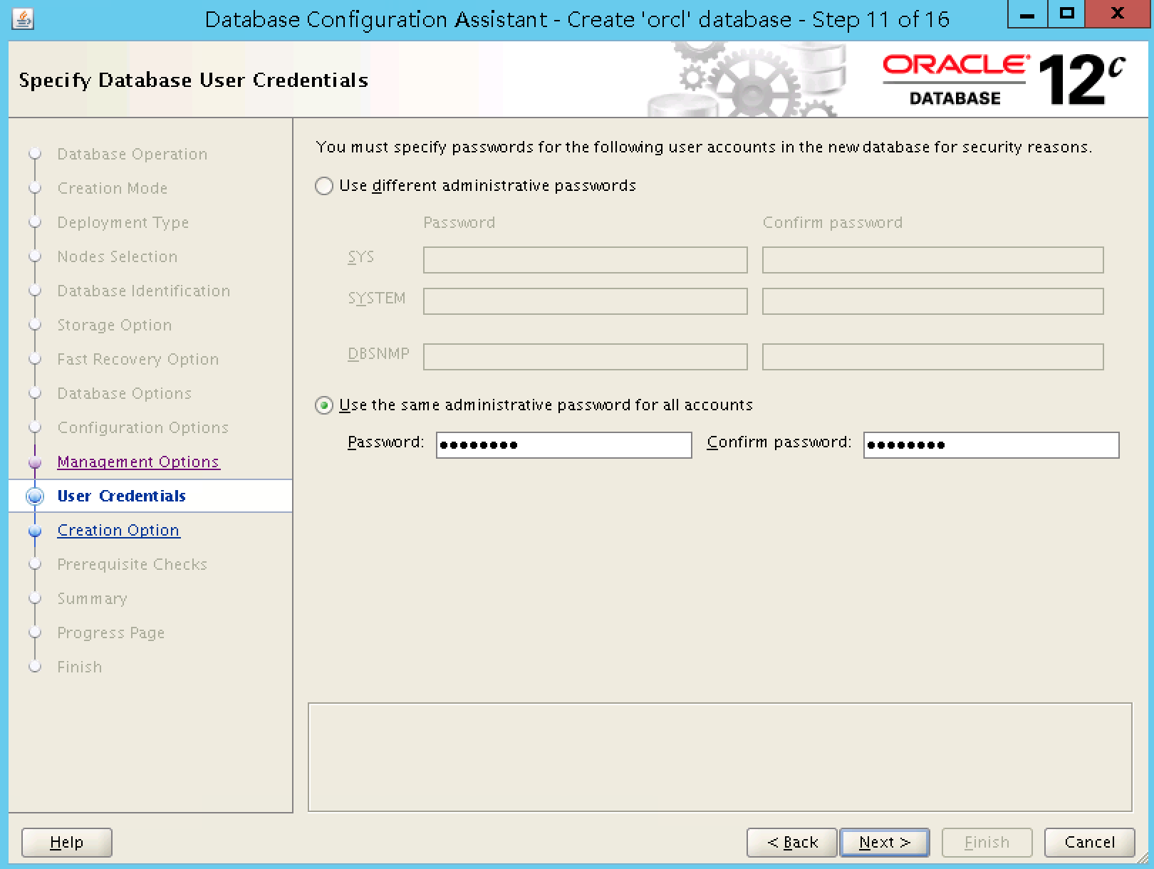1154x869 pixels.
Task: Open the Creation Option step link
Action: [x=118, y=530]
